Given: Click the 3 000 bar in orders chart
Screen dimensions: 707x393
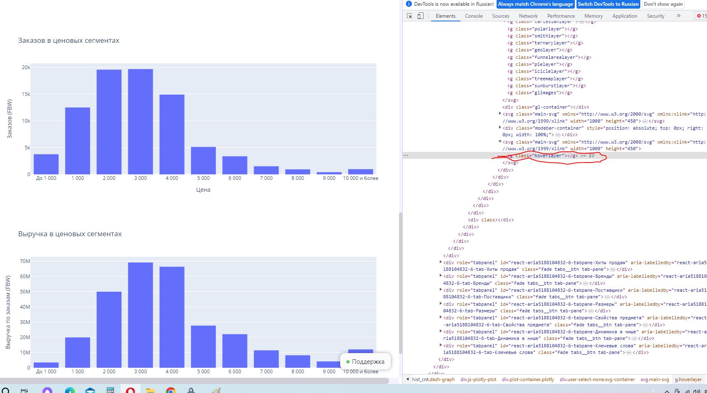Looking at the screenshot, I should 140,121.
